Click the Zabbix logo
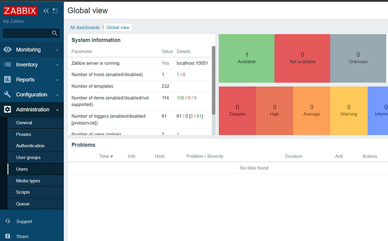 (20, 11)
